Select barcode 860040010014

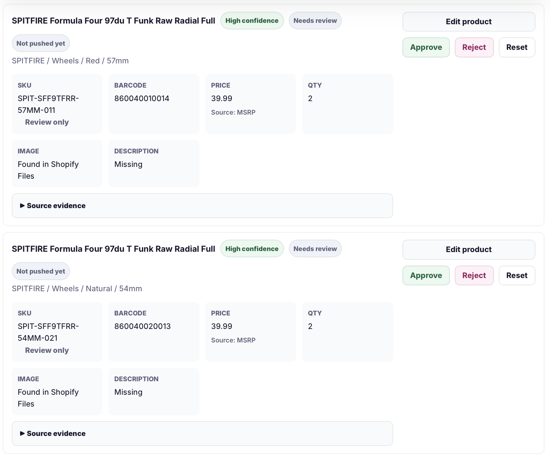coord(142,98)
